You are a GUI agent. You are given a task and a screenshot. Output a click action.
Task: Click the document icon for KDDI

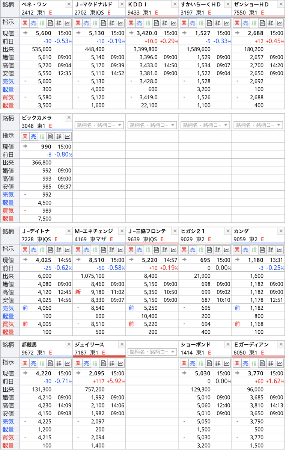pyautogui.click(x=156, y=23)
